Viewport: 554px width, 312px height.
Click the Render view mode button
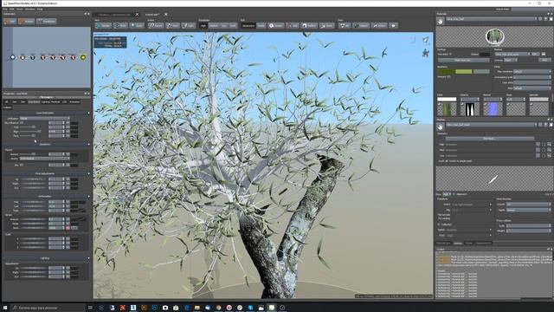(103, 25)
